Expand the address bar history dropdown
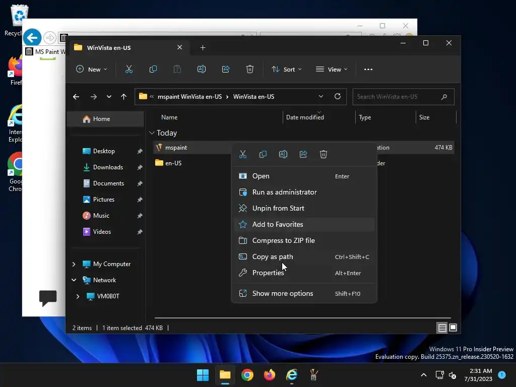Image resolution: width=516 pixels, height=387 pixels. click(321, 96)
